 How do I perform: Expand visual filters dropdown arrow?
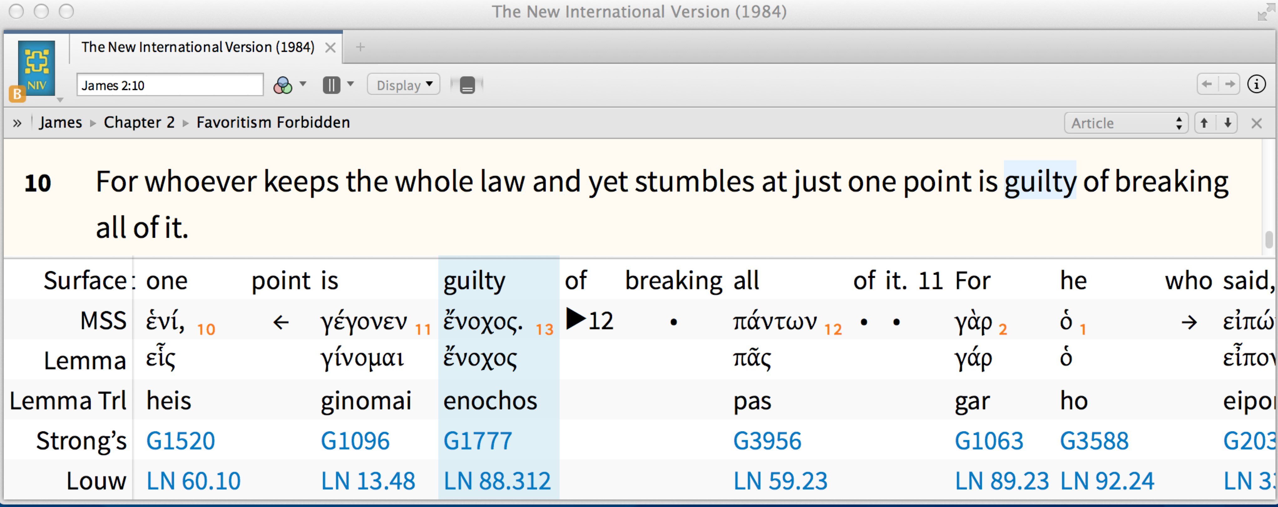tap(303, 84)
